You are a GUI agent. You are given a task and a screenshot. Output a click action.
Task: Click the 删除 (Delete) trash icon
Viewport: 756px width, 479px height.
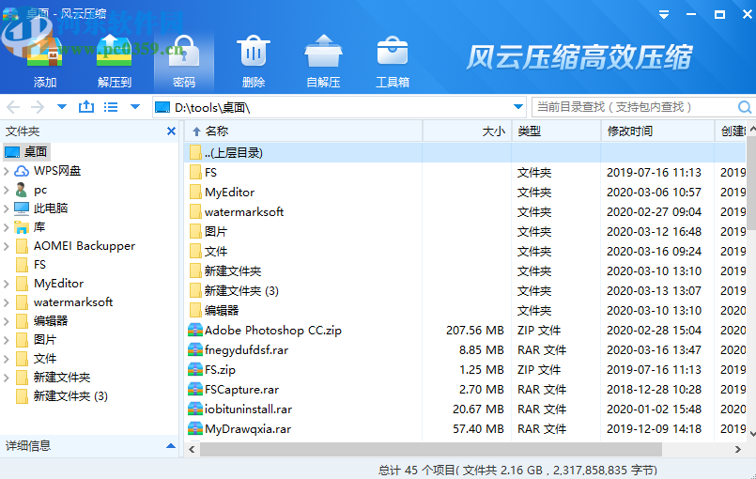254,51
